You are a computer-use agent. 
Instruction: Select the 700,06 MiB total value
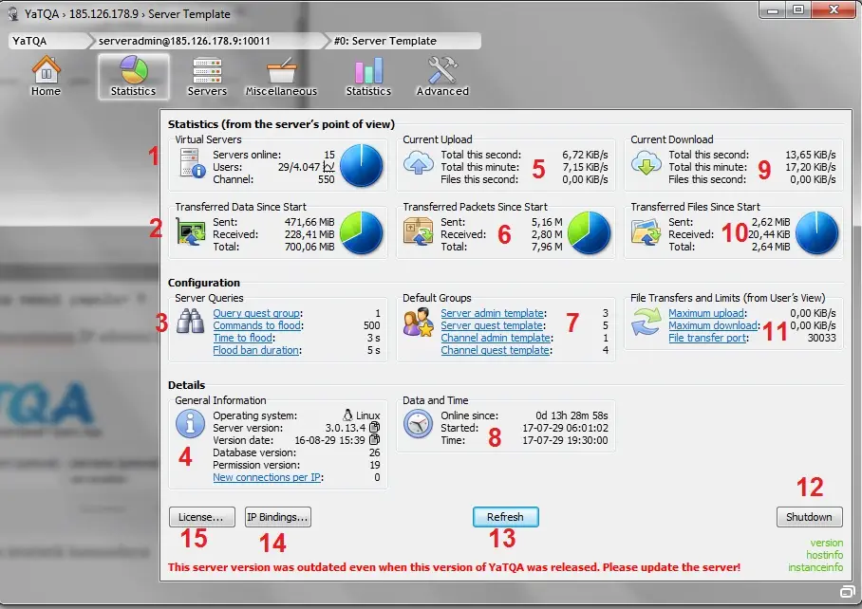coord(309,247)
